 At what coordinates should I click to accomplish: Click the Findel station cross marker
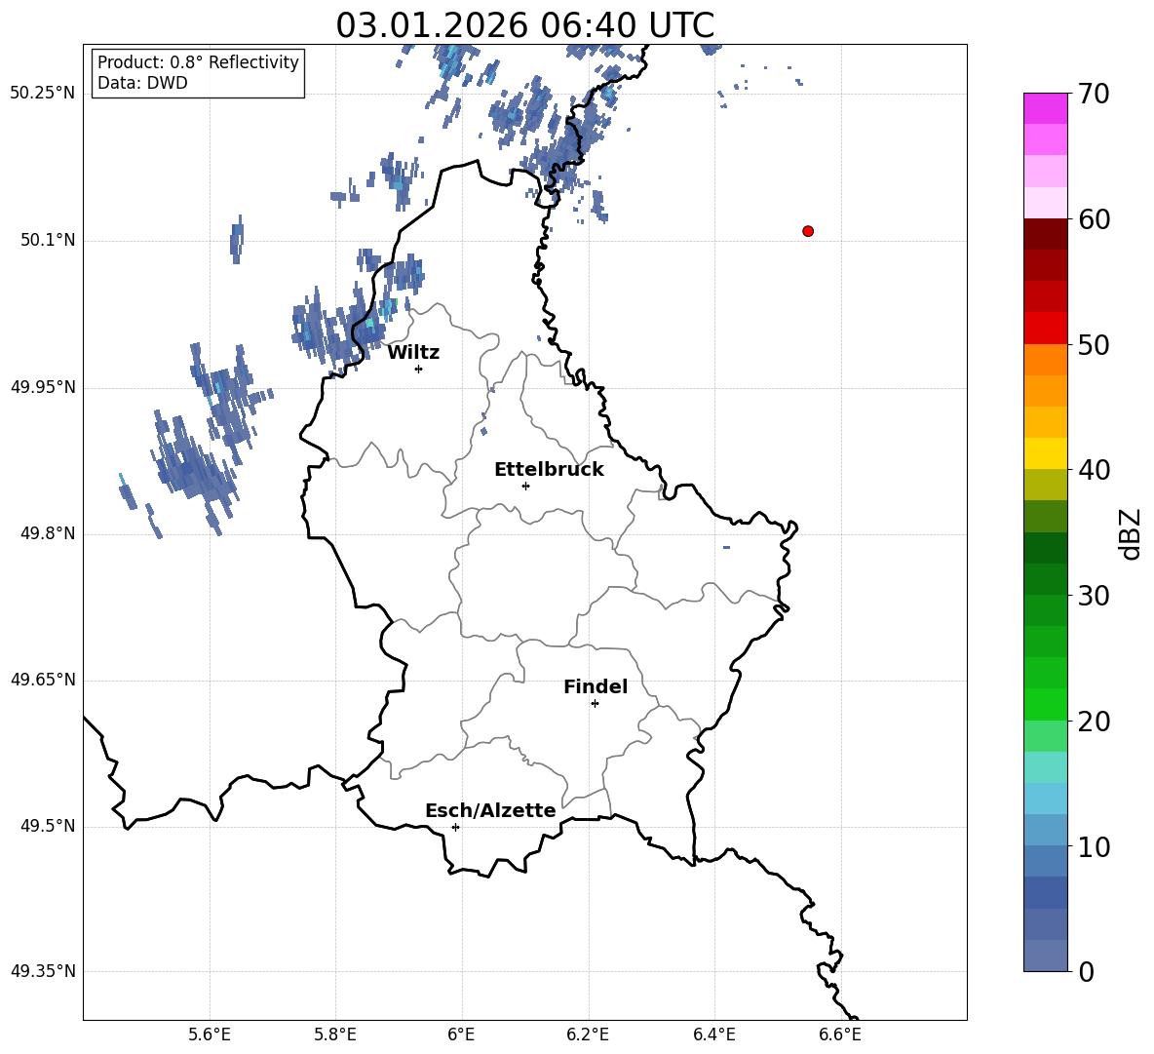coord(595,704)
